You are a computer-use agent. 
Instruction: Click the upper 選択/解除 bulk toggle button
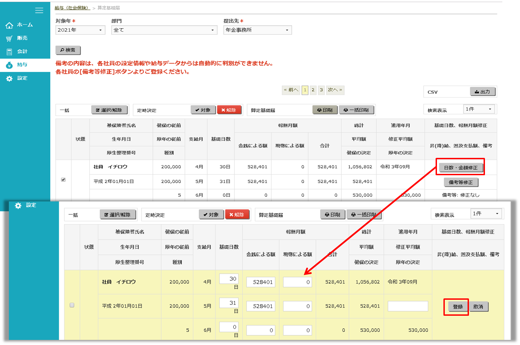pyautogui.click(x=109, y=110)
